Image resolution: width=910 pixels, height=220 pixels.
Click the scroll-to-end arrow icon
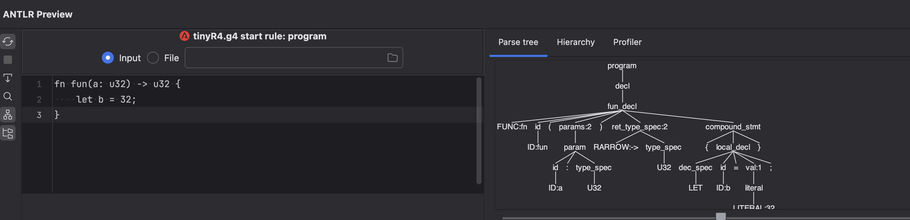click(8, 78)
